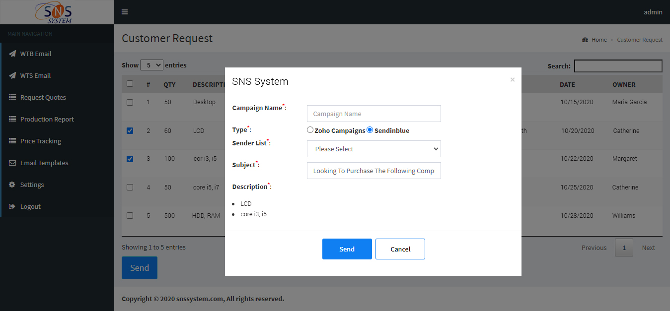Image resolution: width=670 pixels, height=311 pixels.
Task: Open Production Report in the sidebar
Action: click(x=47, y=119)
